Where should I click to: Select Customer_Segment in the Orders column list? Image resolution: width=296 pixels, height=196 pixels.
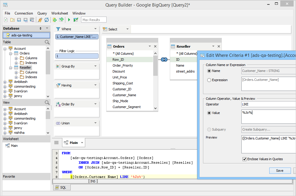(x=126, y=107)
